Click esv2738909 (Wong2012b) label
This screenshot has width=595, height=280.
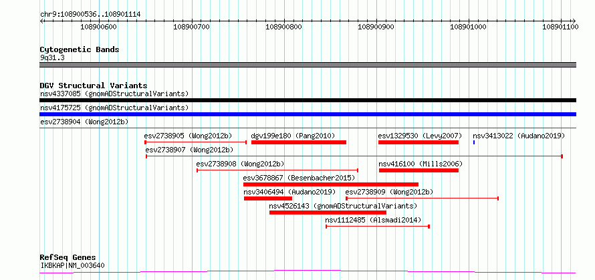click(x=389, y=192)
